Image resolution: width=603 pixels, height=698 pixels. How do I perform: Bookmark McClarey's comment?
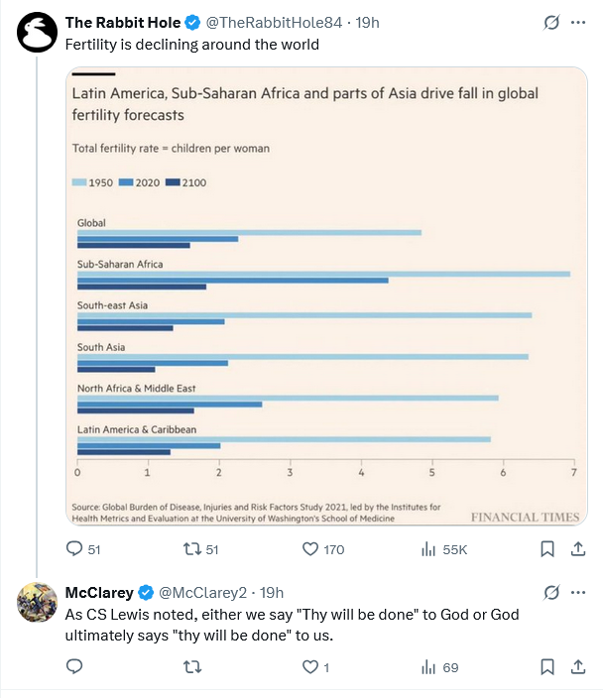[x=547, y=666]
